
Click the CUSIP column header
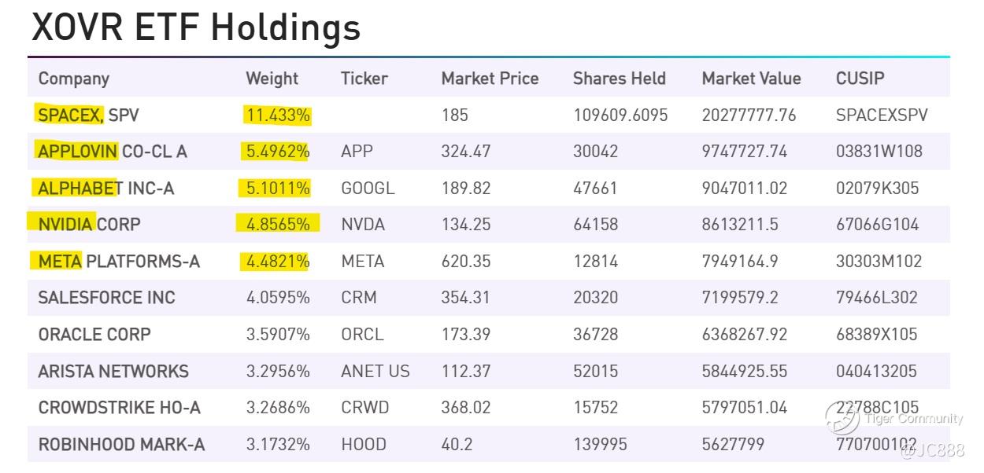(860, 79)
